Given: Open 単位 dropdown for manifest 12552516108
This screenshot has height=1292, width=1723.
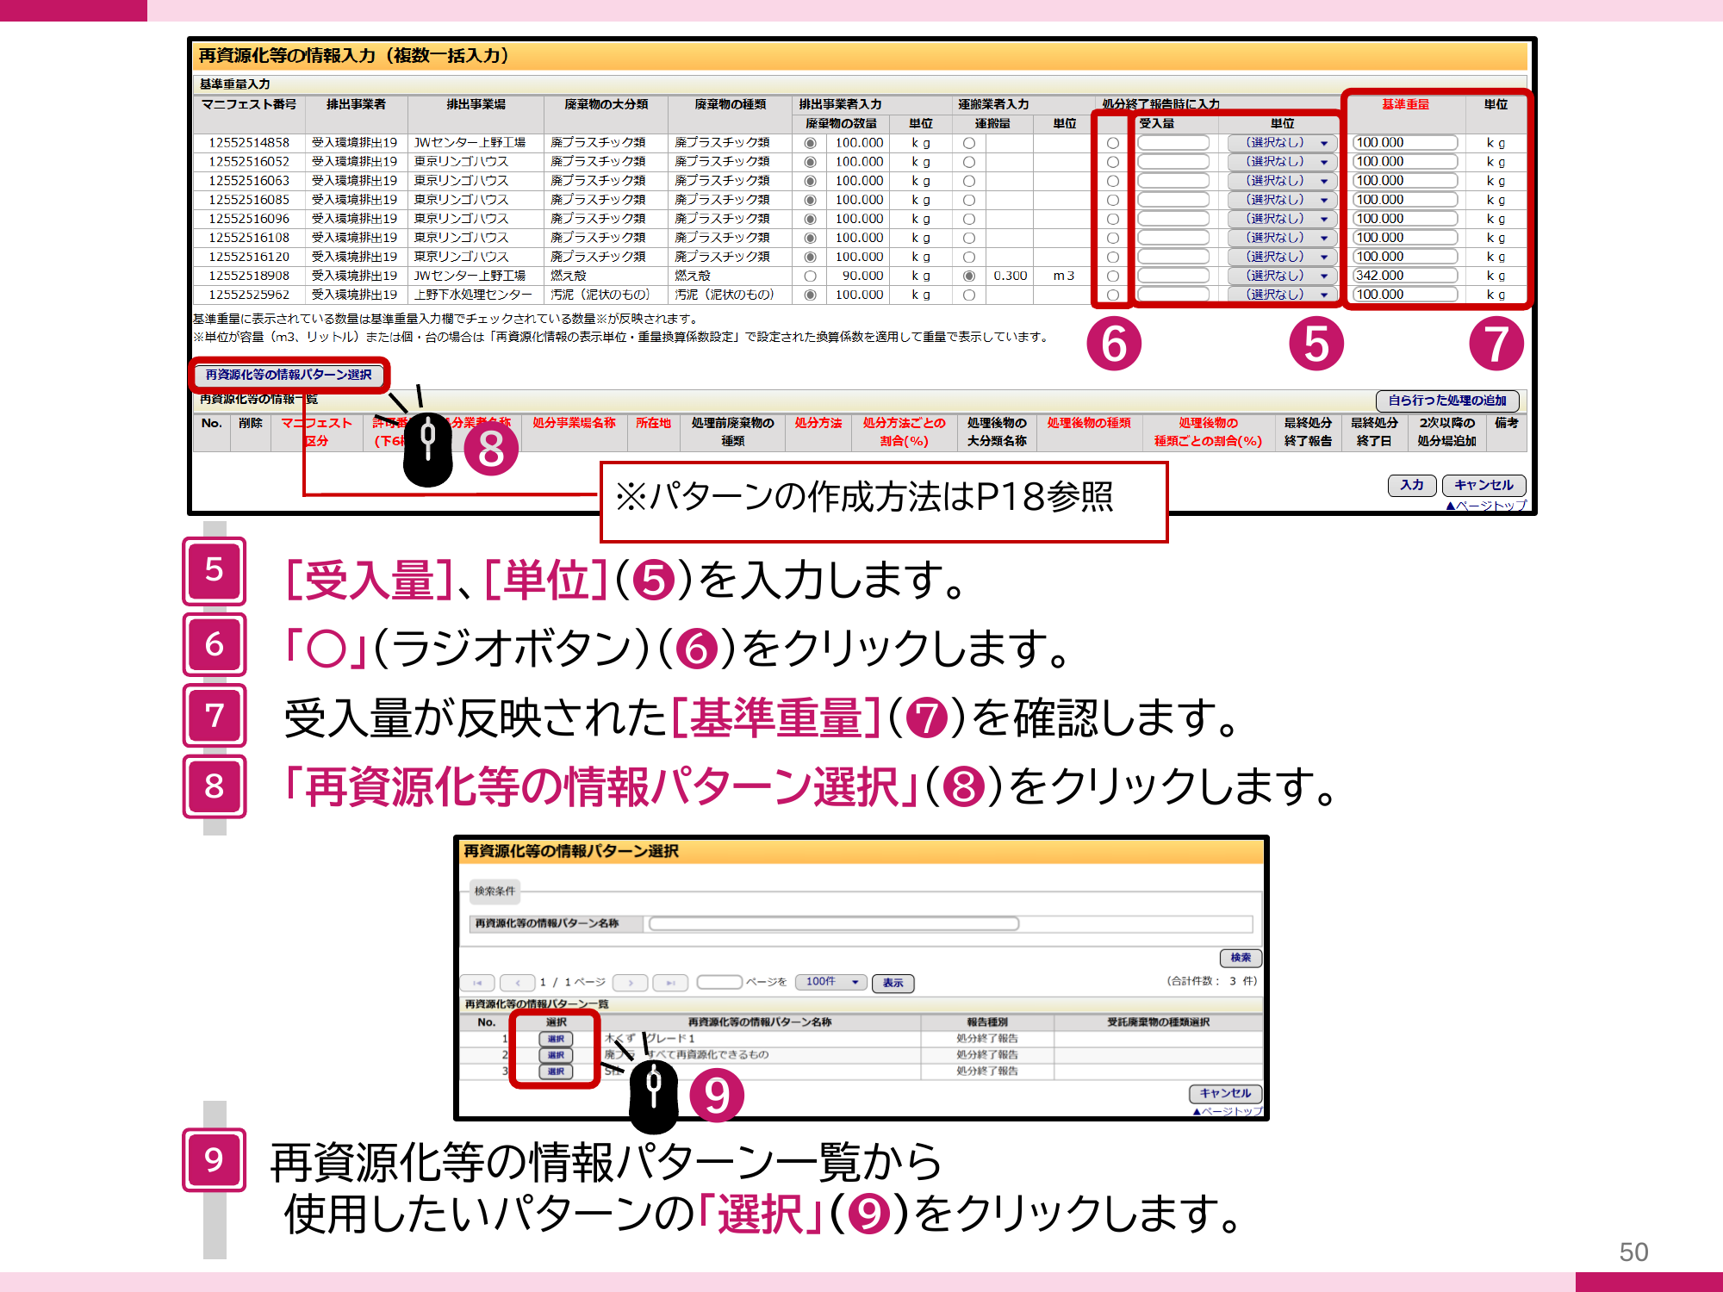Looking at the screenshot, I should pyautogui.click(x=1282, y=238).
